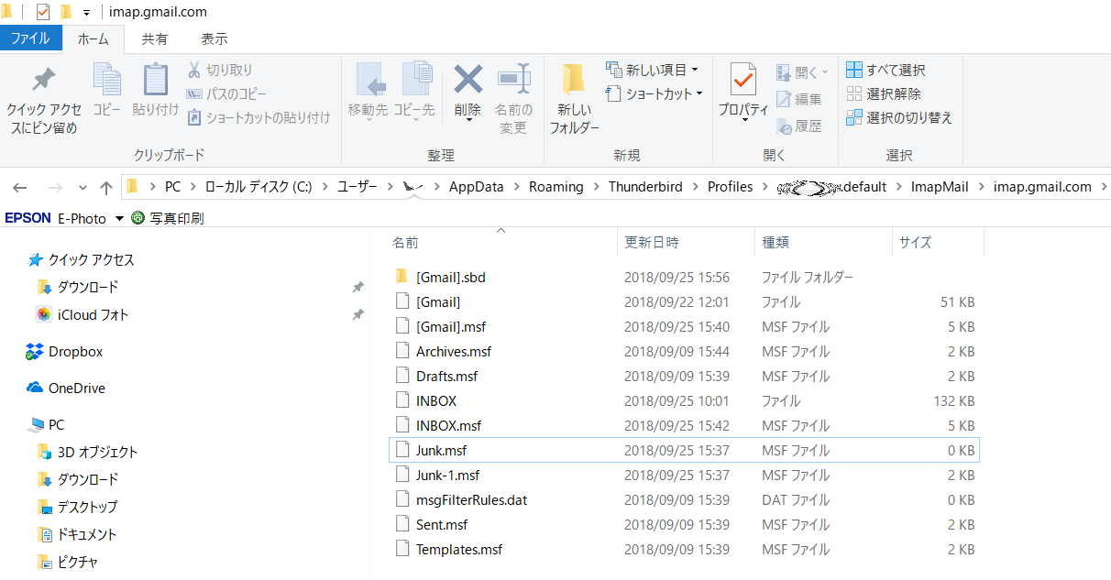Click the Edit (編集) ribbon item

(x=799, y=99)
